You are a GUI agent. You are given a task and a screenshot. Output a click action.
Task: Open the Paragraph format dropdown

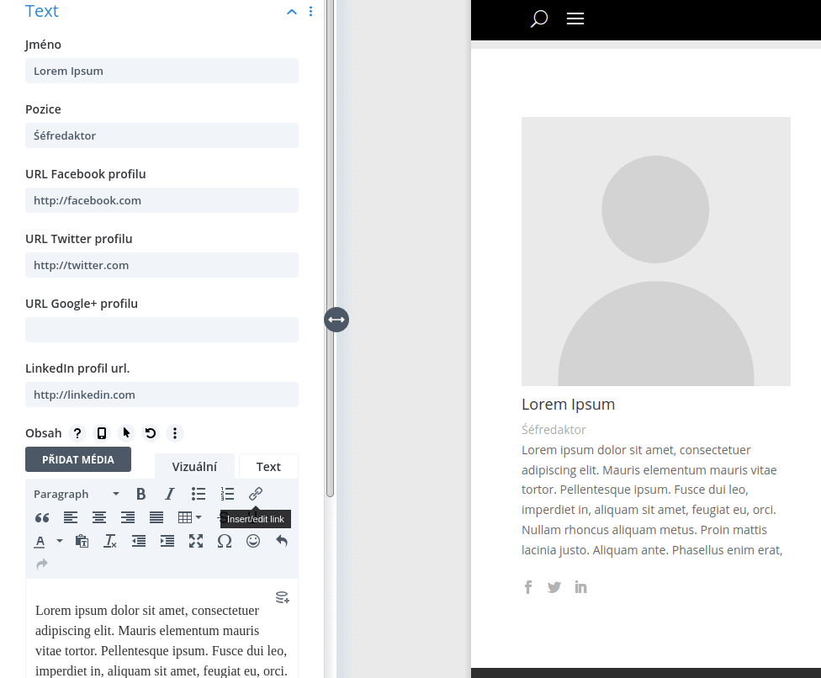tap(77, 494)
